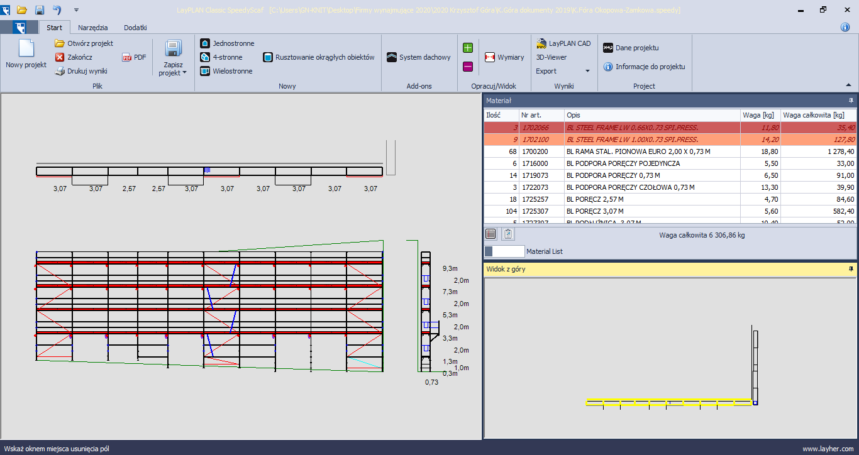Create a 4-stronne scaffold
Viewport: 859px width, 455px height.
(x=221, y=57)
